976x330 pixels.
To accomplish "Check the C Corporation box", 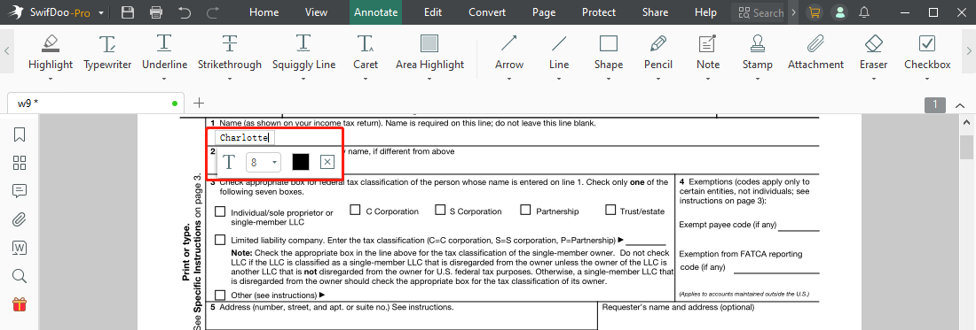I will (x=356, y=210).
